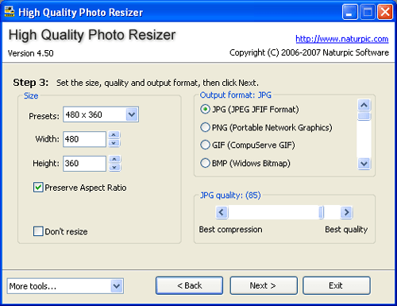The width and height of the screenshot is (397, 306).
Task: Proceed with the Next > button
Action: (264, 285)
